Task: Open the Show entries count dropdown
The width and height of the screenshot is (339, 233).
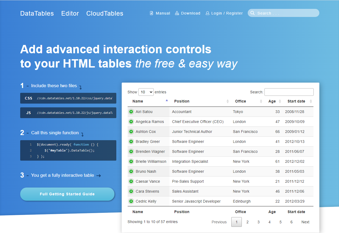Action: (x=146, y=92)
